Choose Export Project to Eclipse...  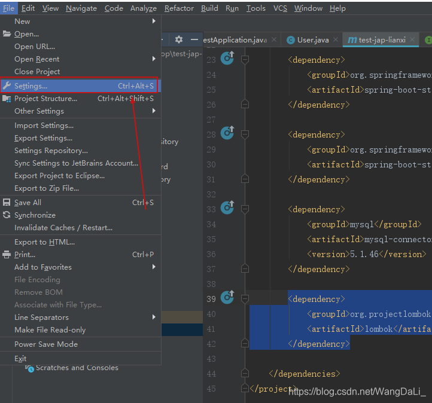(80, 176)
